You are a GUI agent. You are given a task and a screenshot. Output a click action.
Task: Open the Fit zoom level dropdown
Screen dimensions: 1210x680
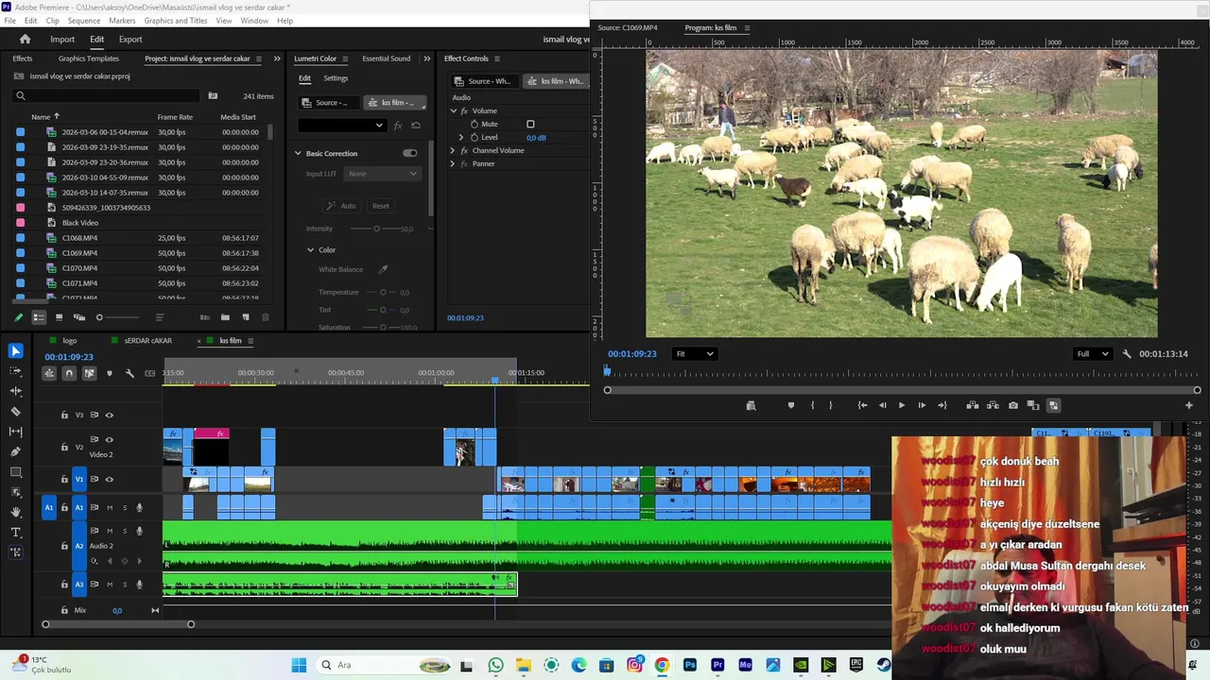click(x=694, y=354)
